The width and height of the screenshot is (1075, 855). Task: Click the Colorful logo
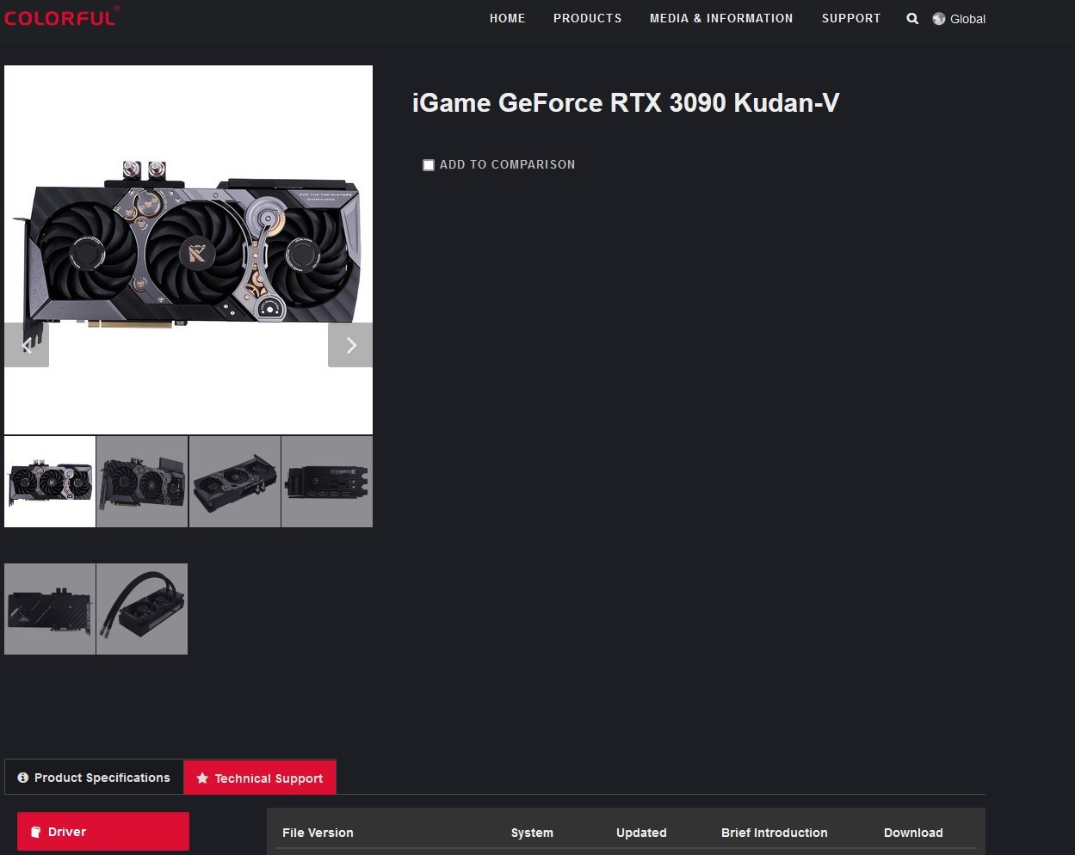tap(62, 17)
